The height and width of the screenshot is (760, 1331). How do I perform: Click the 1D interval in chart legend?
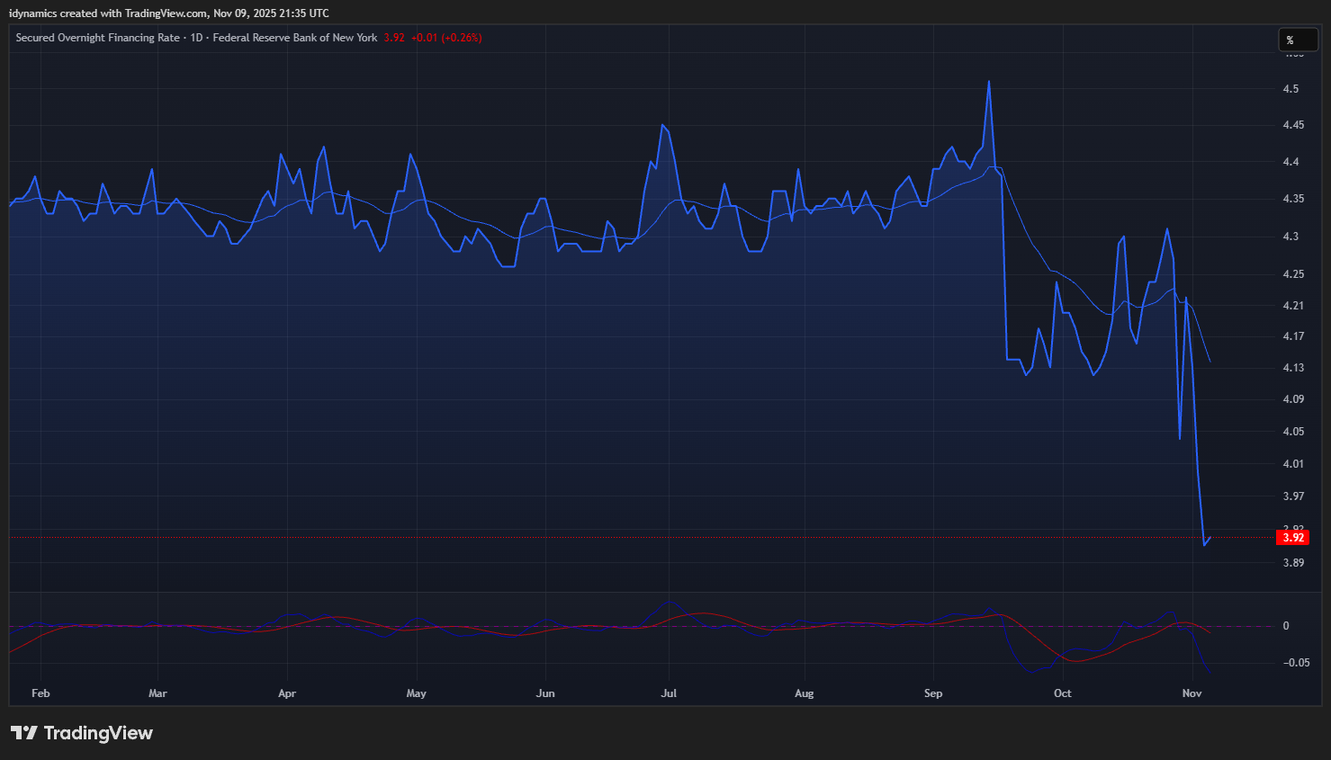pos(196,38)
